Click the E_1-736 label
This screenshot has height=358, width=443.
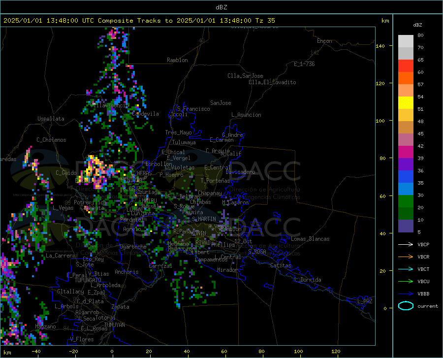pos(304,64)
